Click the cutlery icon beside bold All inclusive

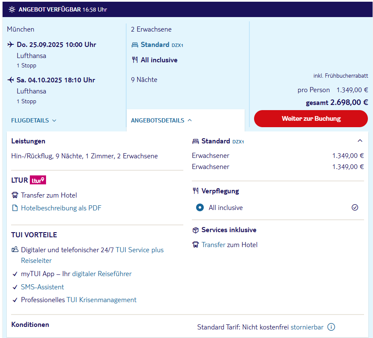135,60
